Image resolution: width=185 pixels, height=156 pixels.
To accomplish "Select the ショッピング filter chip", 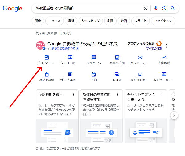I will point(91,21).
